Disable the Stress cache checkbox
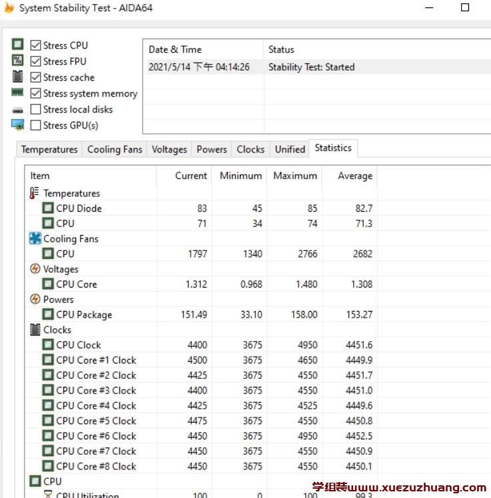This screenshot has width=491, height=498. 35,77
